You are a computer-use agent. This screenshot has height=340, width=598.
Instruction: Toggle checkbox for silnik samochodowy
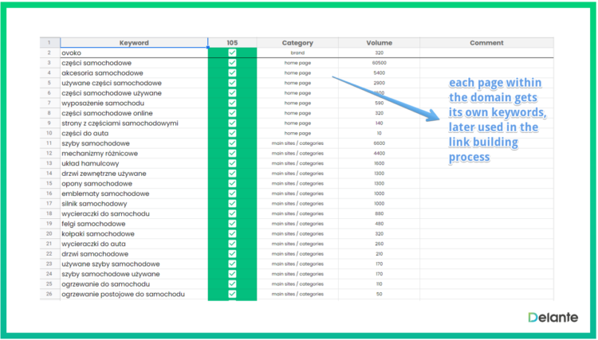click(x=232, y=204)
